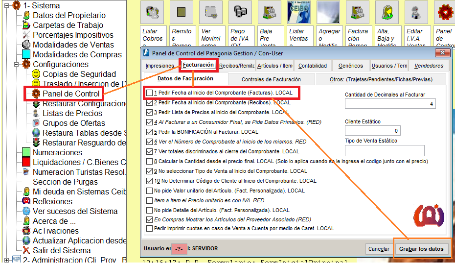Click the Alta, Baja y Modificación icon

[387, 12]
